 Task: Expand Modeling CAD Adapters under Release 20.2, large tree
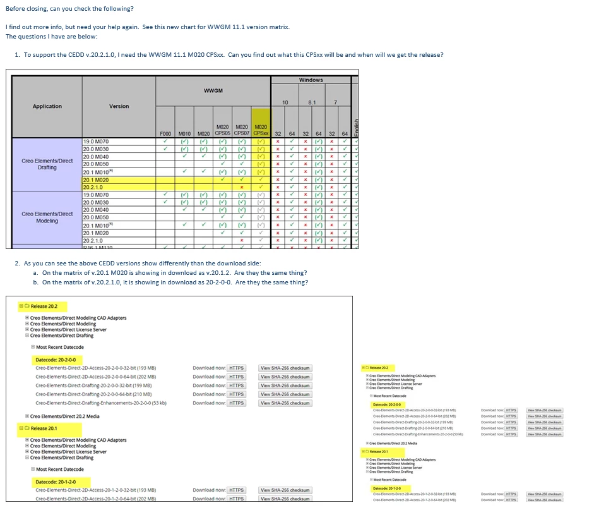pos(27,318)
